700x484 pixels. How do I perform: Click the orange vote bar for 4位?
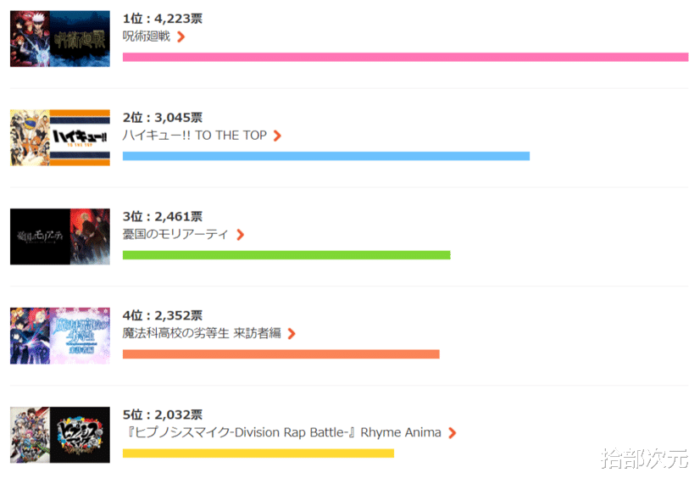click(281, 354)
